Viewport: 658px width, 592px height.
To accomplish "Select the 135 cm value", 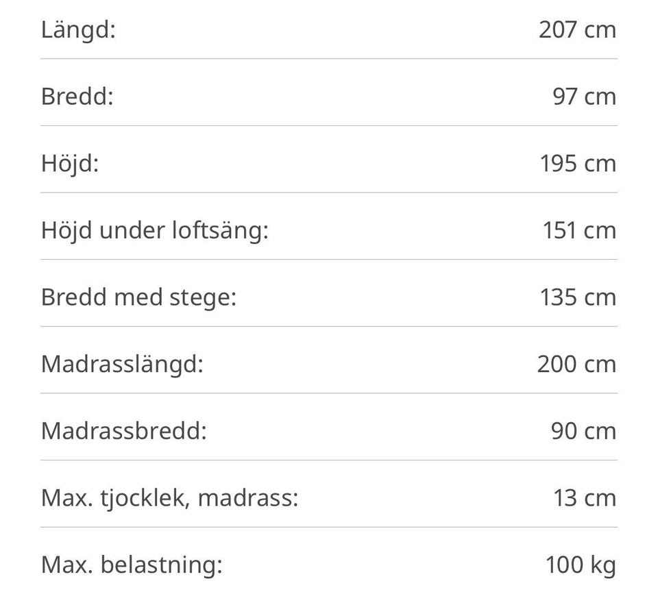I will (x=578, y=297).
